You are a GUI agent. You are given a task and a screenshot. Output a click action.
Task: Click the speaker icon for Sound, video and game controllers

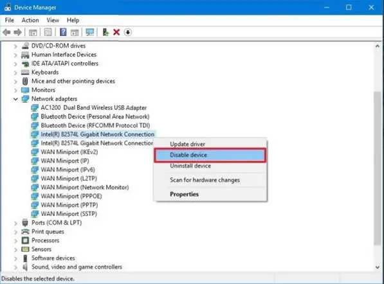25,267
